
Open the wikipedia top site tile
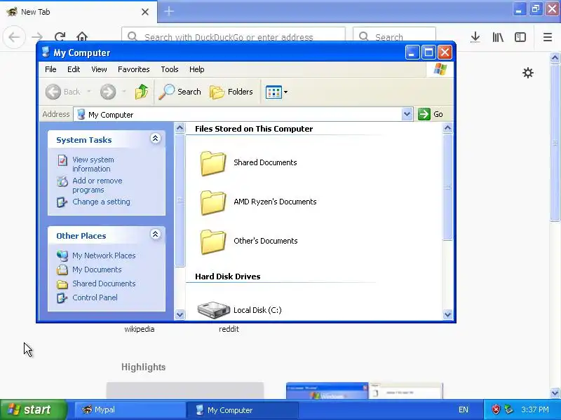point(140,329)
